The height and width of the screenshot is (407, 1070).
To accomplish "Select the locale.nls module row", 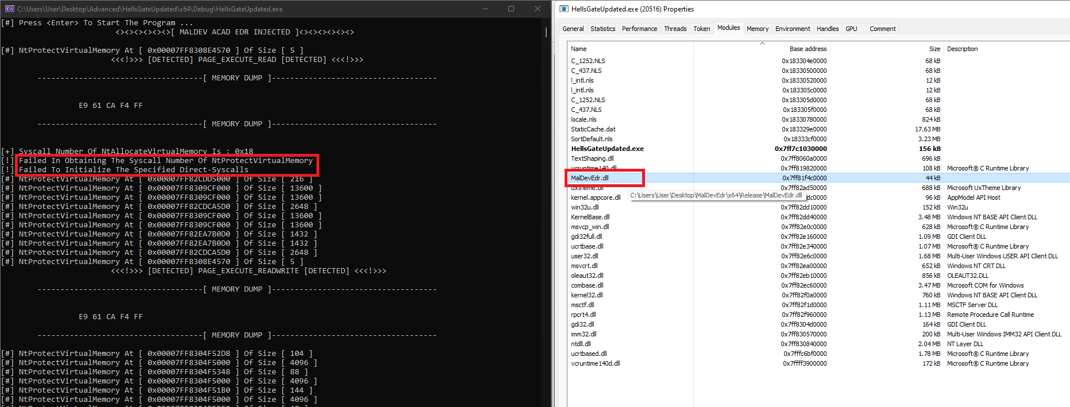I will pyautogui.click(x=818, y=119).
